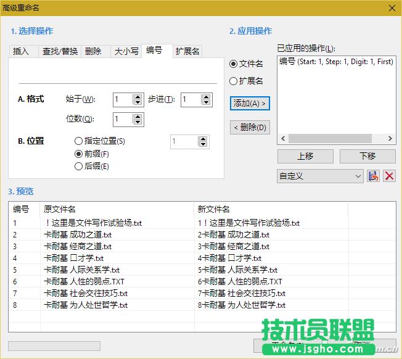Viewport: 402px width, 359px height.
Task: Open the 查找/替换 tab
Action: point(60,52)
